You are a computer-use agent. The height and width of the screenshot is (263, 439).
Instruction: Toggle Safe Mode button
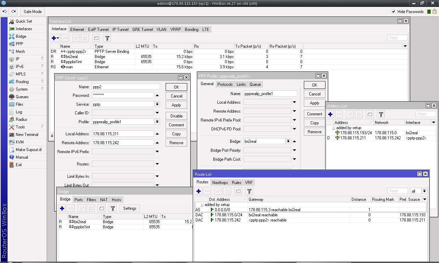coord(33,11)
